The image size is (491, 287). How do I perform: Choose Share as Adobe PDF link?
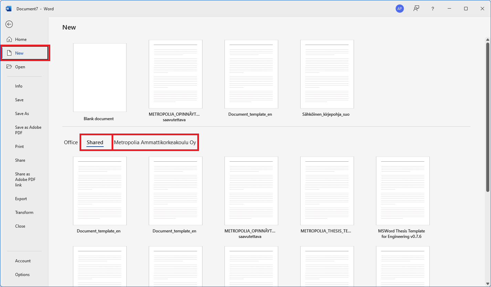point(24,180)
